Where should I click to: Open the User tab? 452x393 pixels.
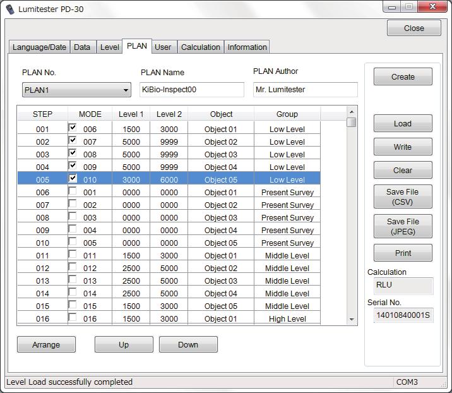pyautogui.click(x=163, y=47)
